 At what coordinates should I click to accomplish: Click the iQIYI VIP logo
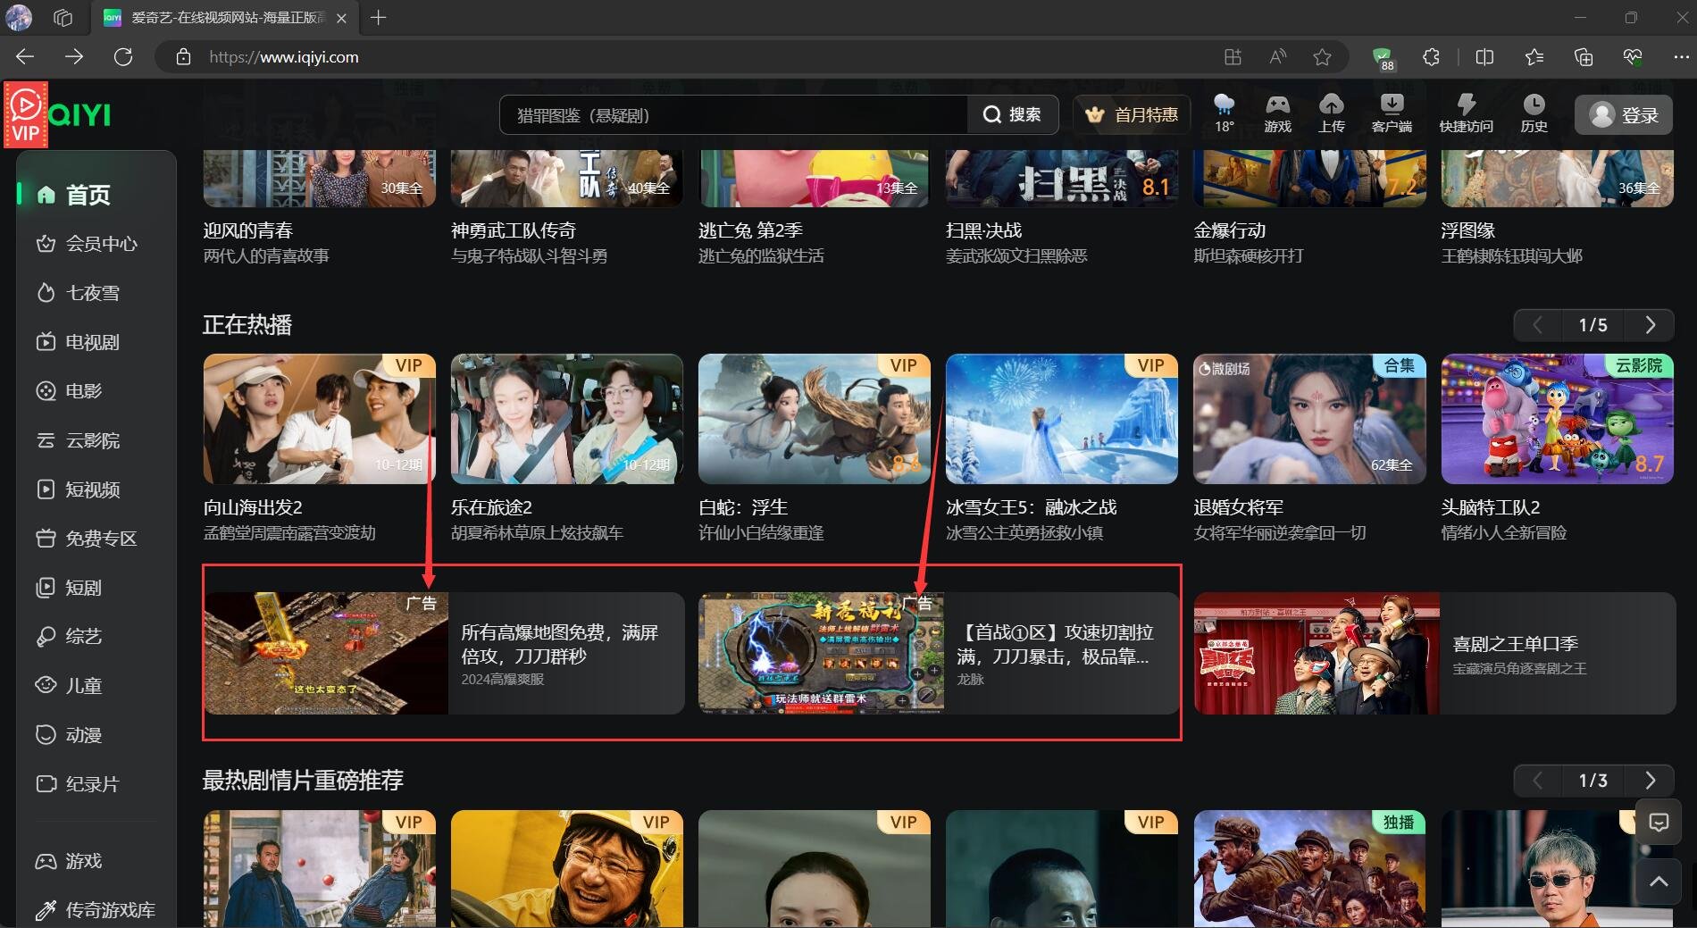click(x=26, y=114)
